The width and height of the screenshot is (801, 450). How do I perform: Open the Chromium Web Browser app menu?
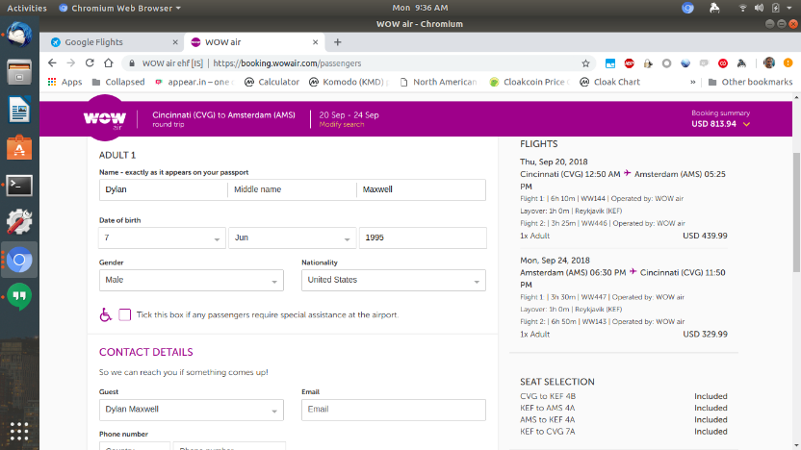tap(120, 8)
